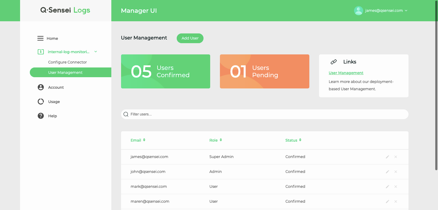
Task: Sort the table by Email column
Action: point(138,140)
